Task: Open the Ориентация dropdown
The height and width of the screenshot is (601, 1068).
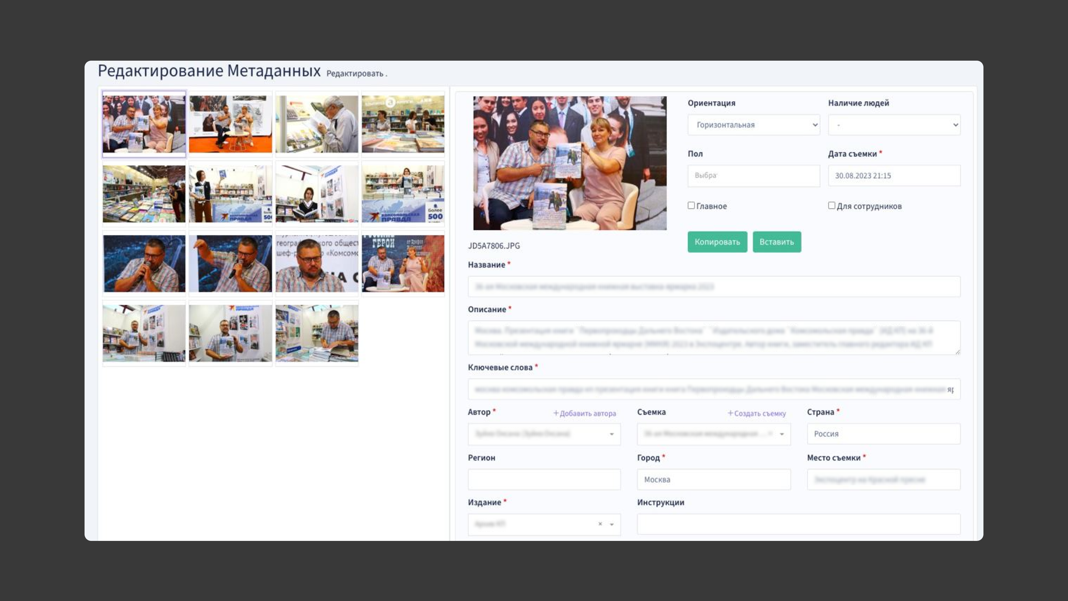Action: [x=753, y=125]
